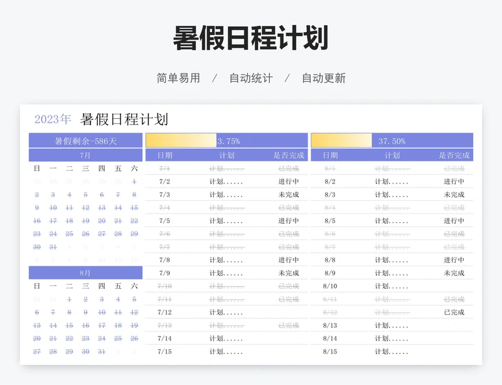Image resolution: width=502 pixels, height=385 pixels.
Task: Click 未完成 status in the 8/9 row
Action: (454, 273)
